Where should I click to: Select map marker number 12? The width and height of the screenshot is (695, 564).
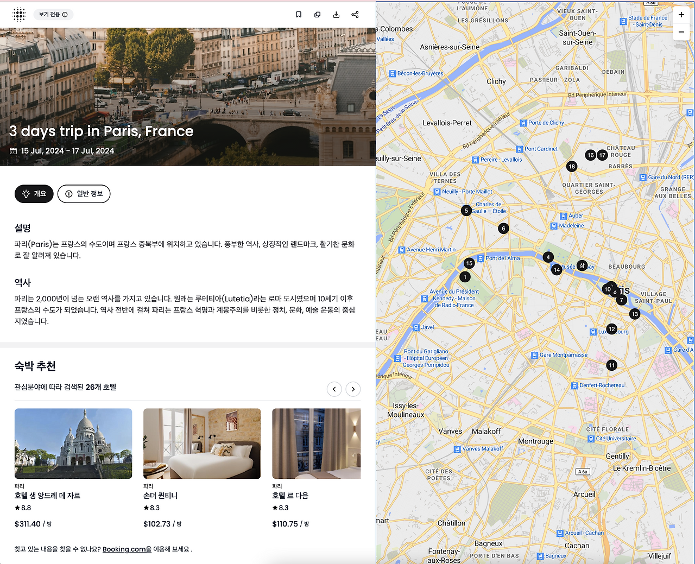tap(612, 329)
